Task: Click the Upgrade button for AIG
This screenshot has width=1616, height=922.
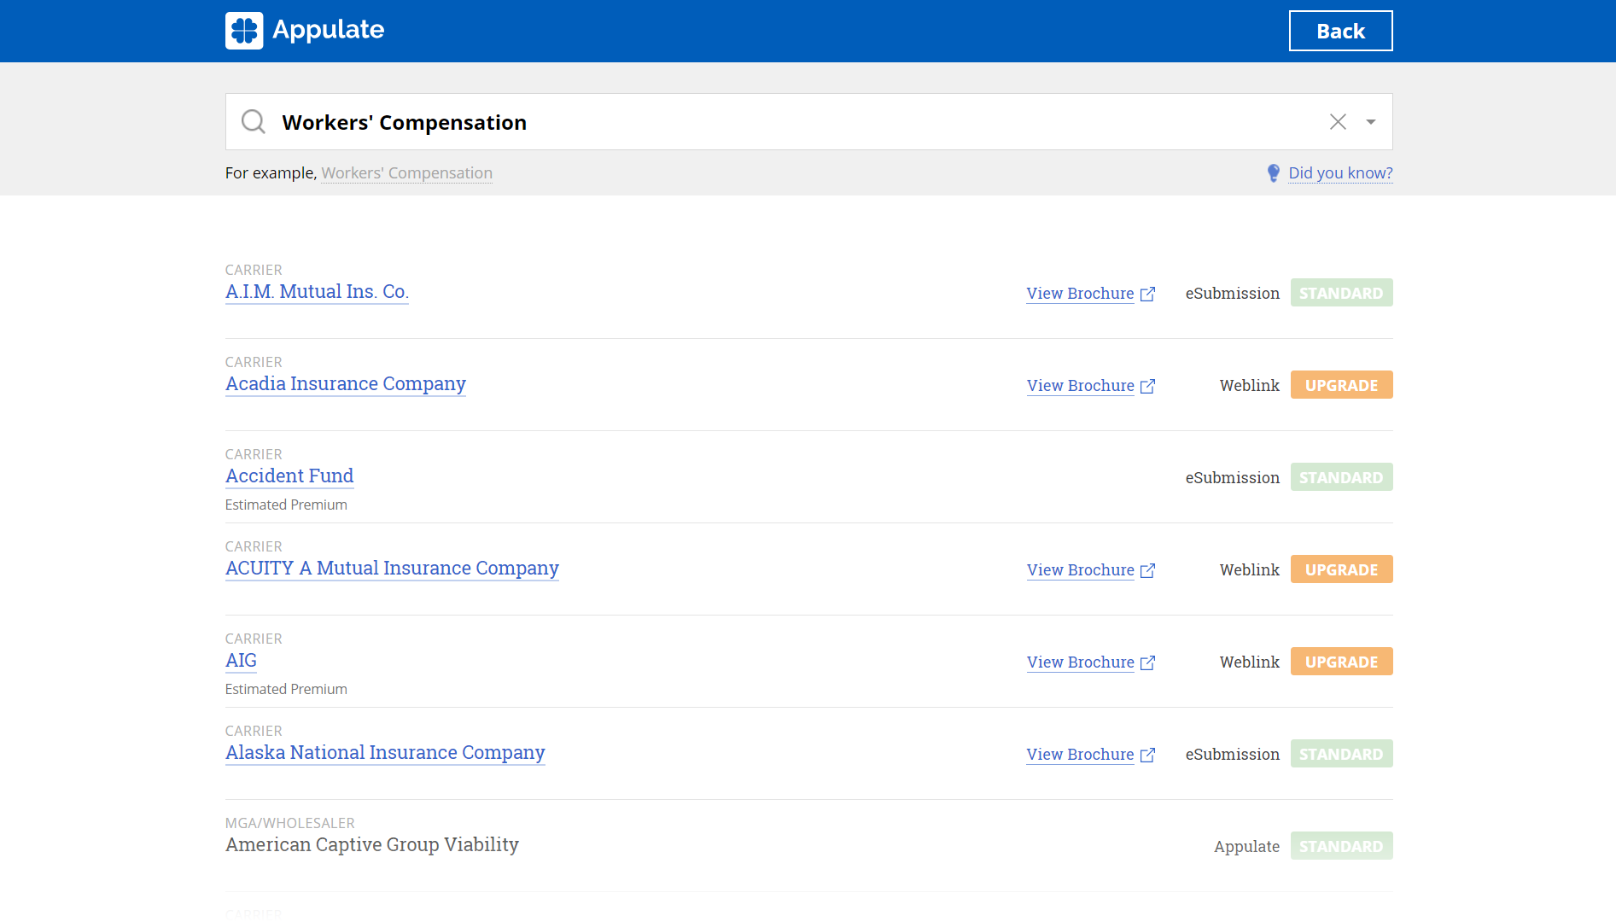Action: click(1341, 662)
